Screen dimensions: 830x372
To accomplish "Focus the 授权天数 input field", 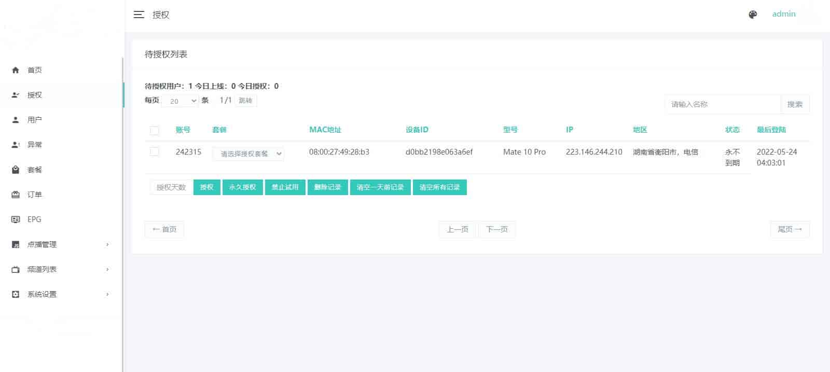I will 171,187.
